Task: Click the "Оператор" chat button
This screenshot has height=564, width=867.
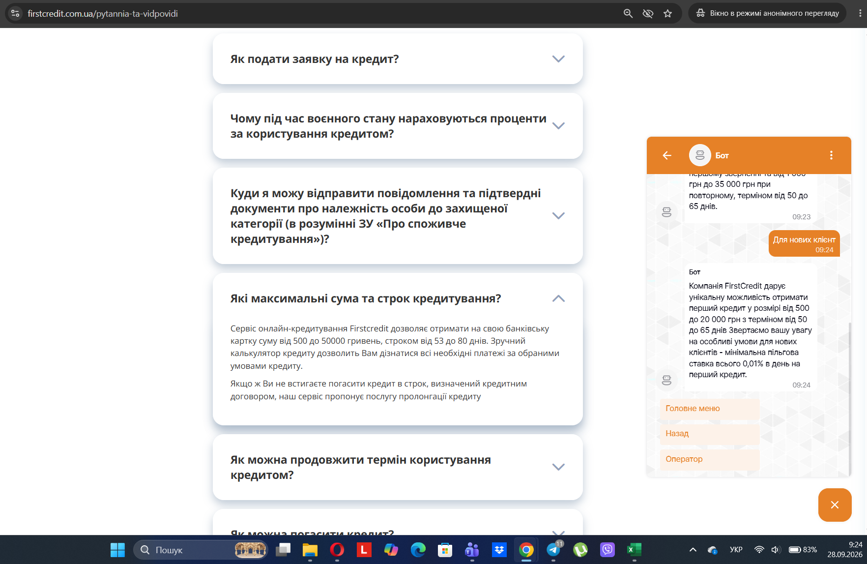Action: (710, 459)
